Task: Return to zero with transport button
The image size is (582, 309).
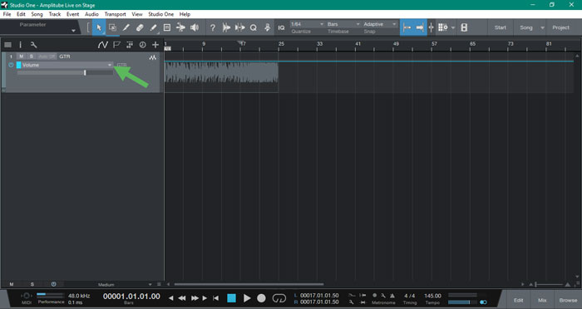Action: (215, 298)
